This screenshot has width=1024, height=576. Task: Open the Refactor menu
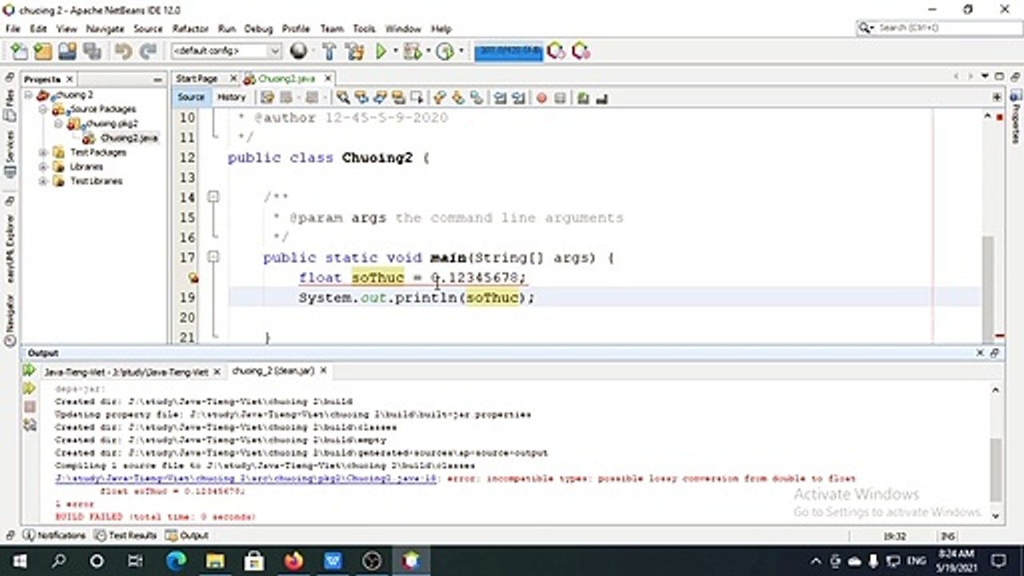190,29
